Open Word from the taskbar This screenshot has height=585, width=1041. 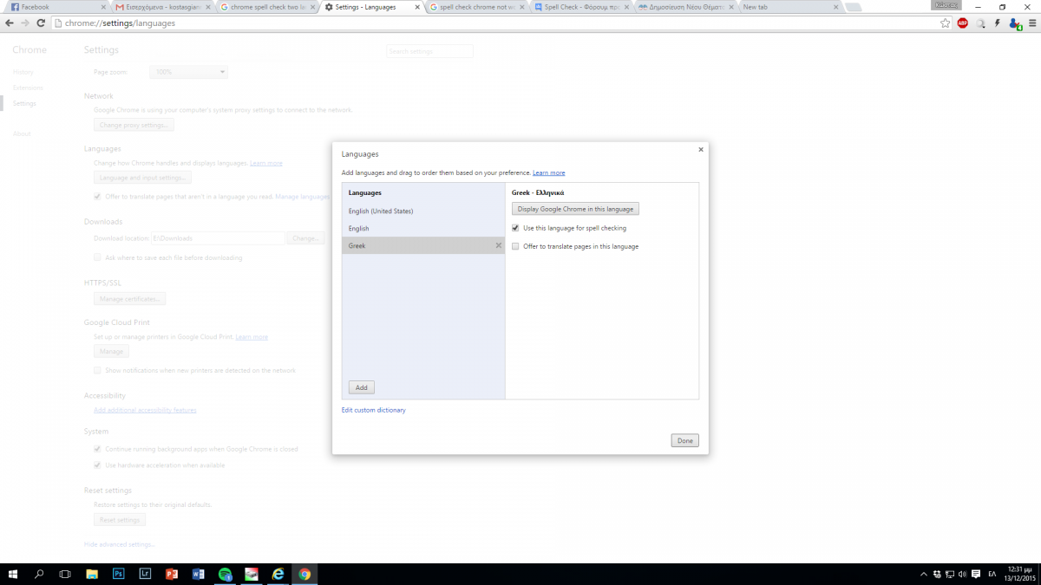198,574
